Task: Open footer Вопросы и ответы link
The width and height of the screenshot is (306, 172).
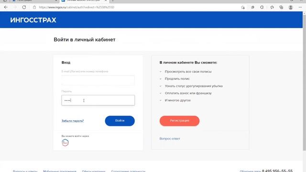Action: click(25, 171)
